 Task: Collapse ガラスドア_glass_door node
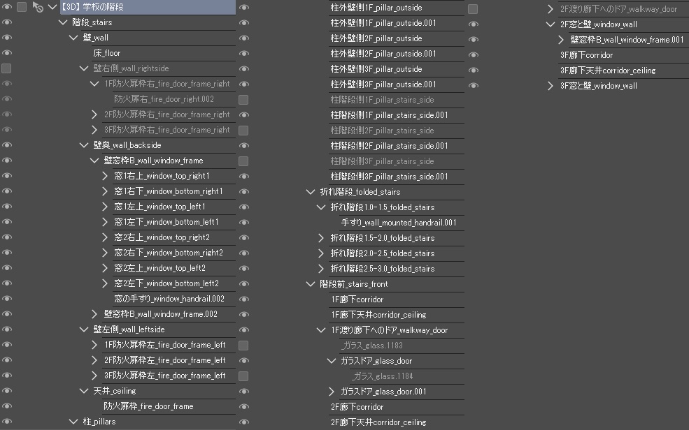(x=332, y=361)
